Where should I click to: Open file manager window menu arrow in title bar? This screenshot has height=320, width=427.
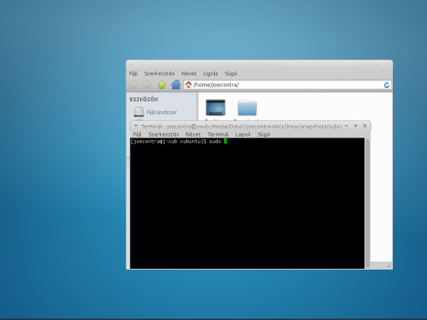[132, 65]
